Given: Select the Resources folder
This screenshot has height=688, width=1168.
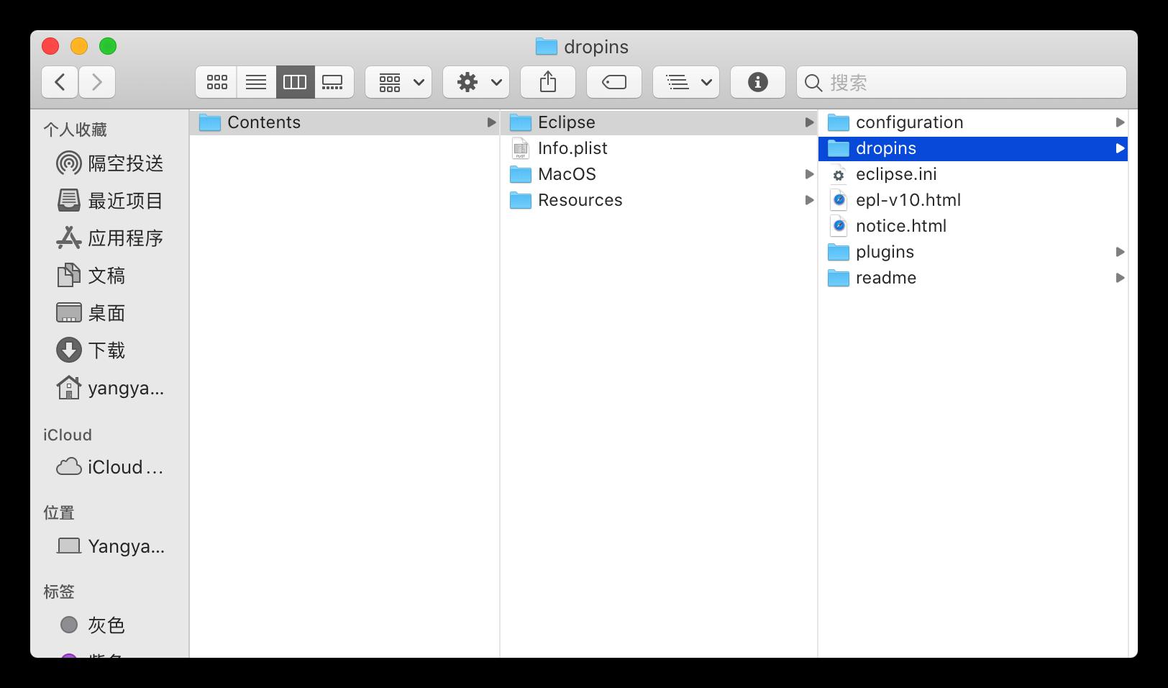Looking at the screenshot, I should pos(659,200).
